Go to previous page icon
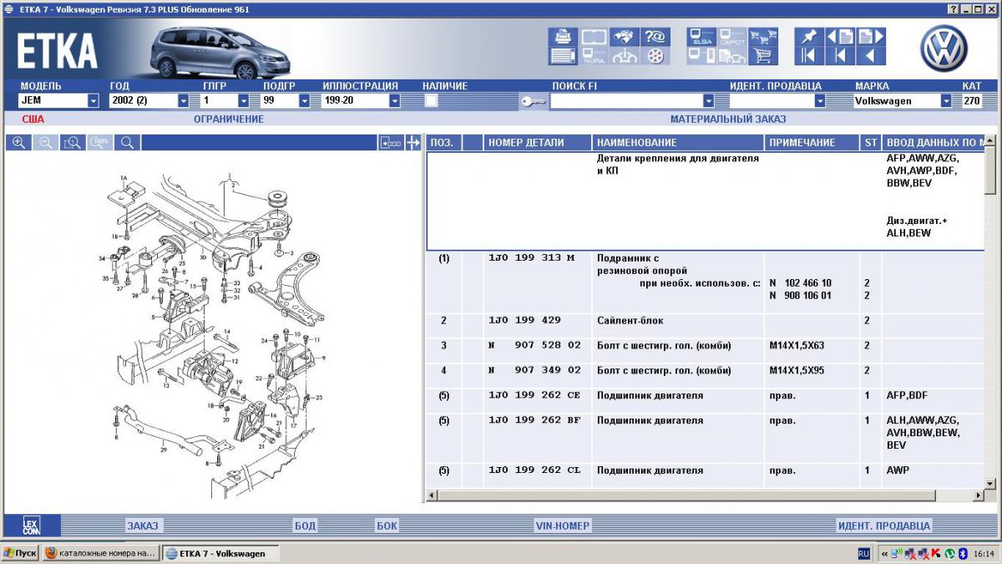 point(840,37)
